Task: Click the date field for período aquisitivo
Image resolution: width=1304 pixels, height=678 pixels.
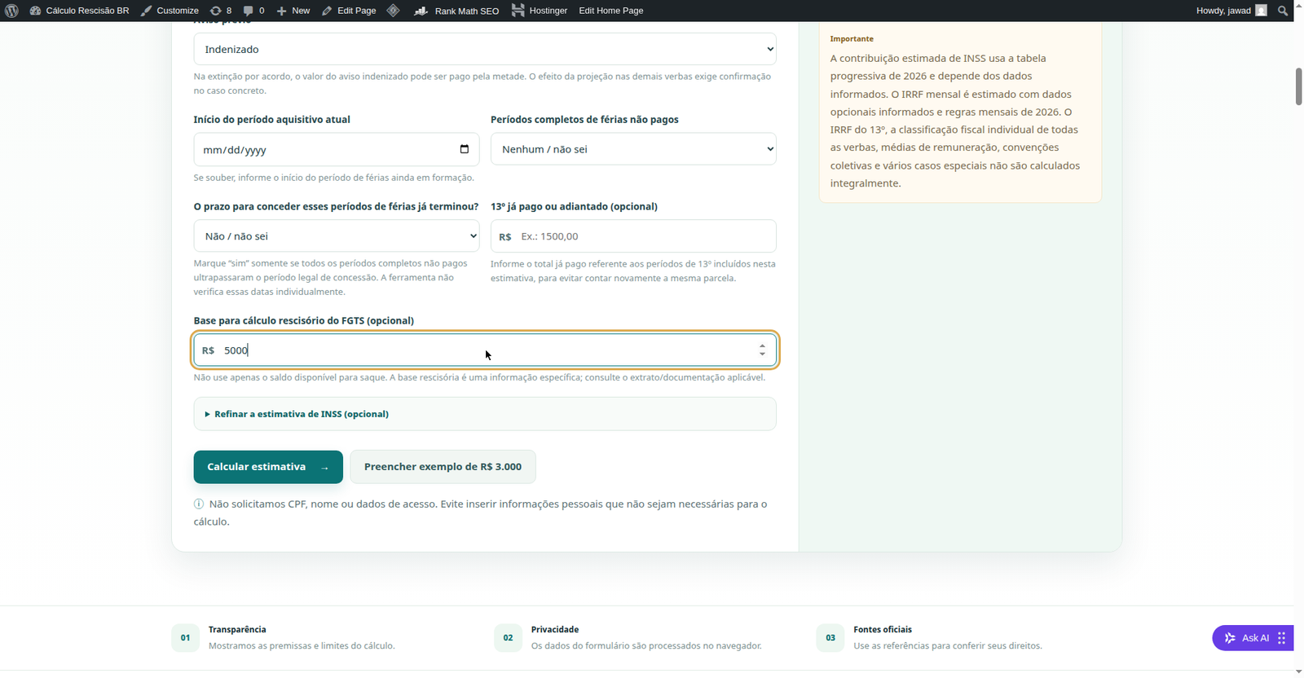Action: coord(337,149)
